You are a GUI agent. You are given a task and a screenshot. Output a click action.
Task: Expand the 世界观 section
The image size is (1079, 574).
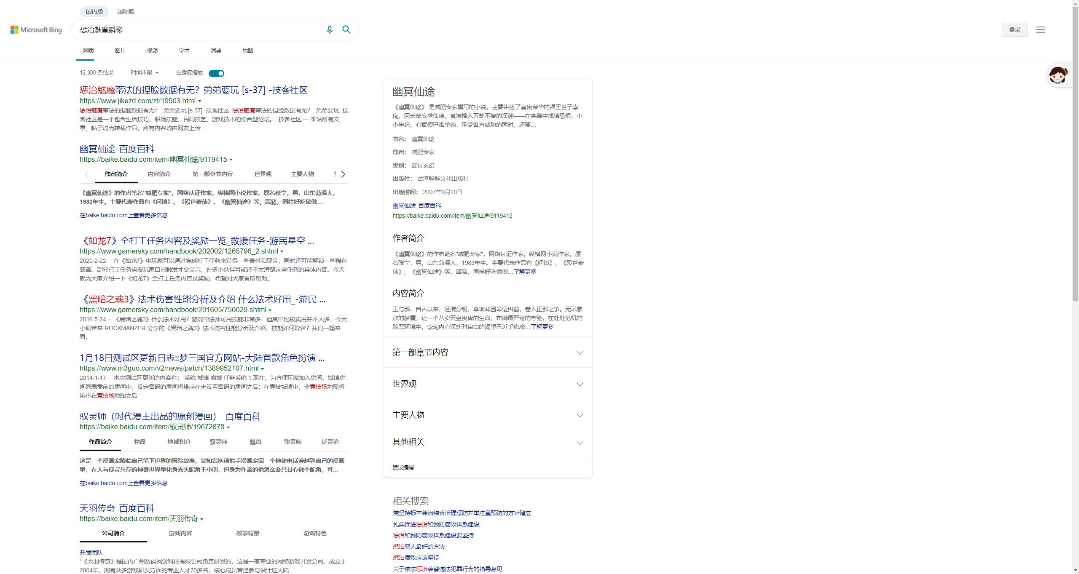(488, 384)
